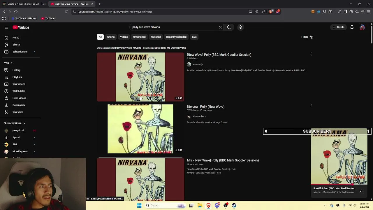
Task: Click the 1:48 Incesticide video thumbnail
Action: click(x=140, y=77)
